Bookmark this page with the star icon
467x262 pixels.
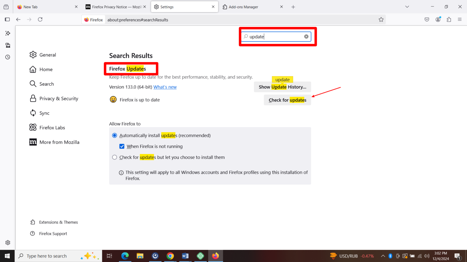(x=381, y=19)
